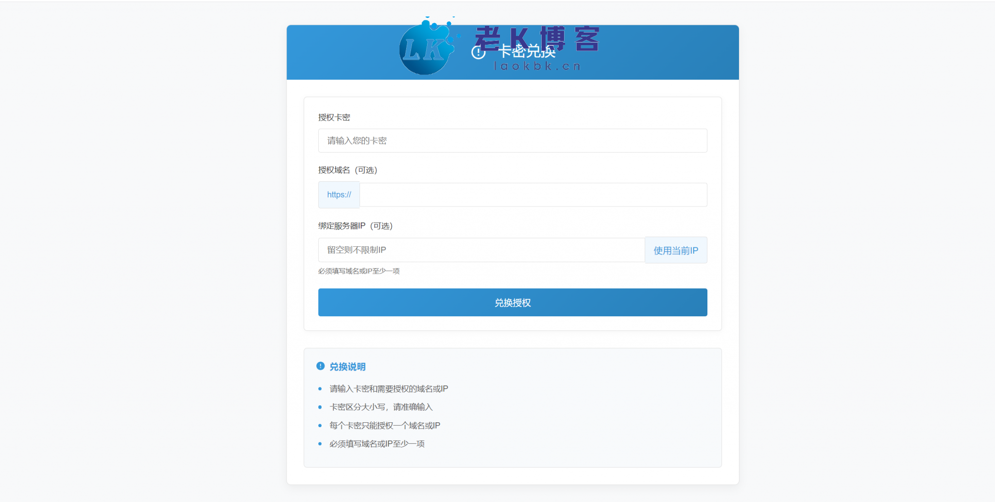Click the bullet 卡密区分大小写，请准确输入

[381, 407]
